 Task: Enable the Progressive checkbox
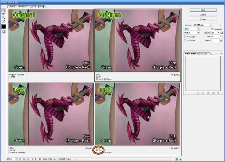(185, 37)
